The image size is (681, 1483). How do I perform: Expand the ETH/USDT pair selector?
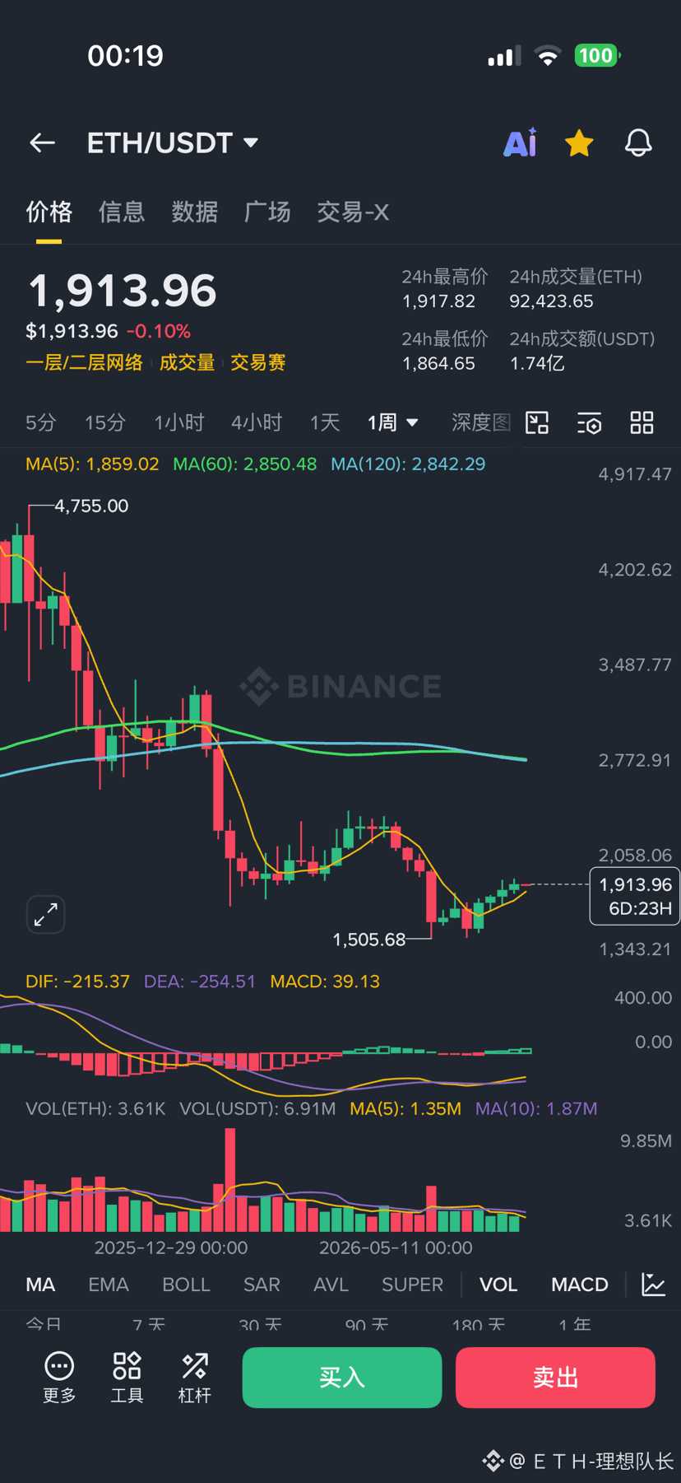(x=173, y=142)
